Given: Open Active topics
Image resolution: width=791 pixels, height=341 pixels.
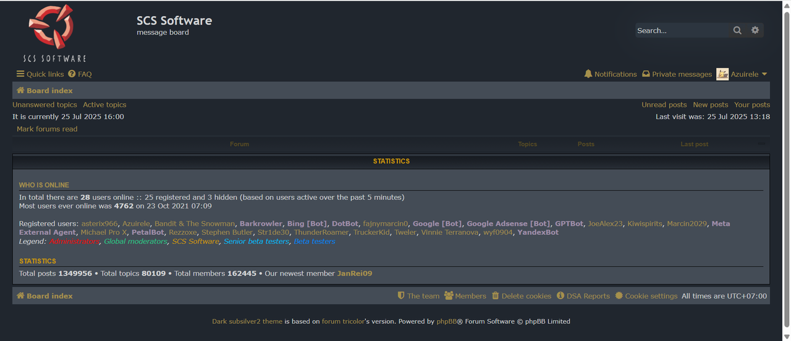Looking at the screenshot, I should coord(104,105).
